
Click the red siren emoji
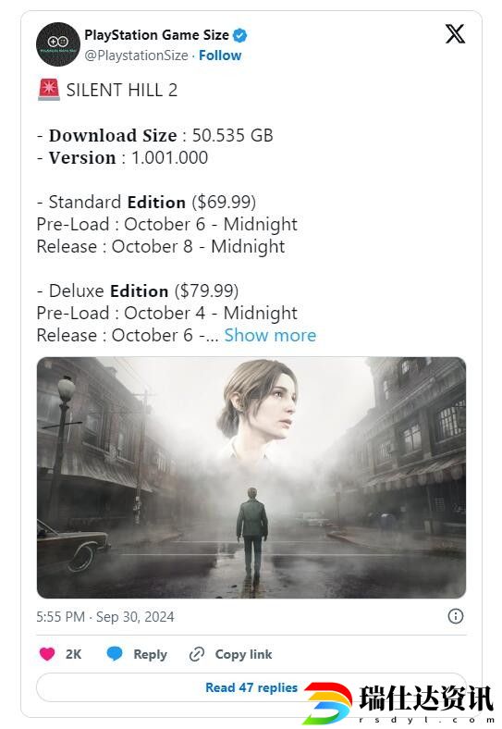pos(49,90)
